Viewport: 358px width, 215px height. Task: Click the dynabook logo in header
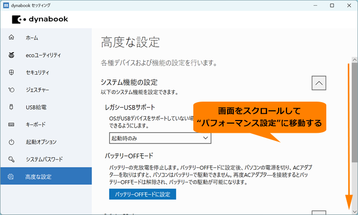(40, 19)
